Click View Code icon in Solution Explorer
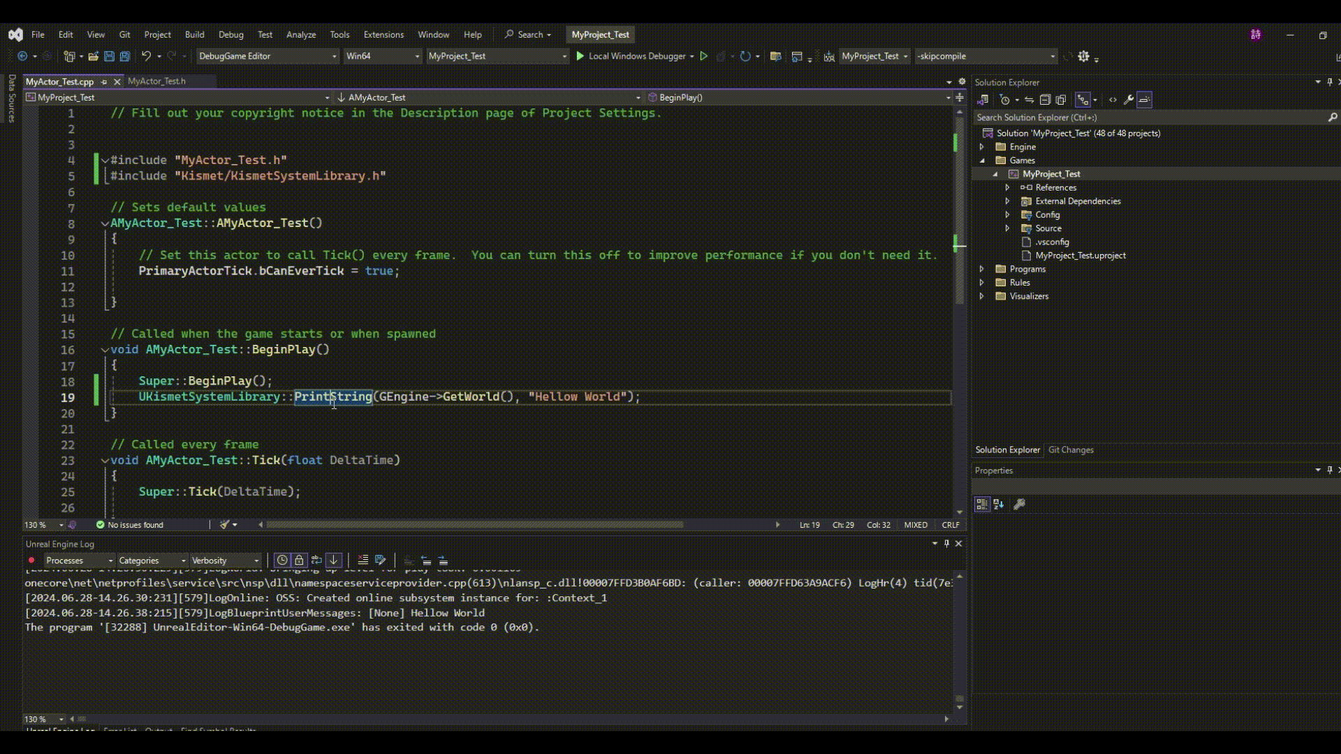Screen dimensions: 1341x754 pyautogui.click(x=1113, y=100)
